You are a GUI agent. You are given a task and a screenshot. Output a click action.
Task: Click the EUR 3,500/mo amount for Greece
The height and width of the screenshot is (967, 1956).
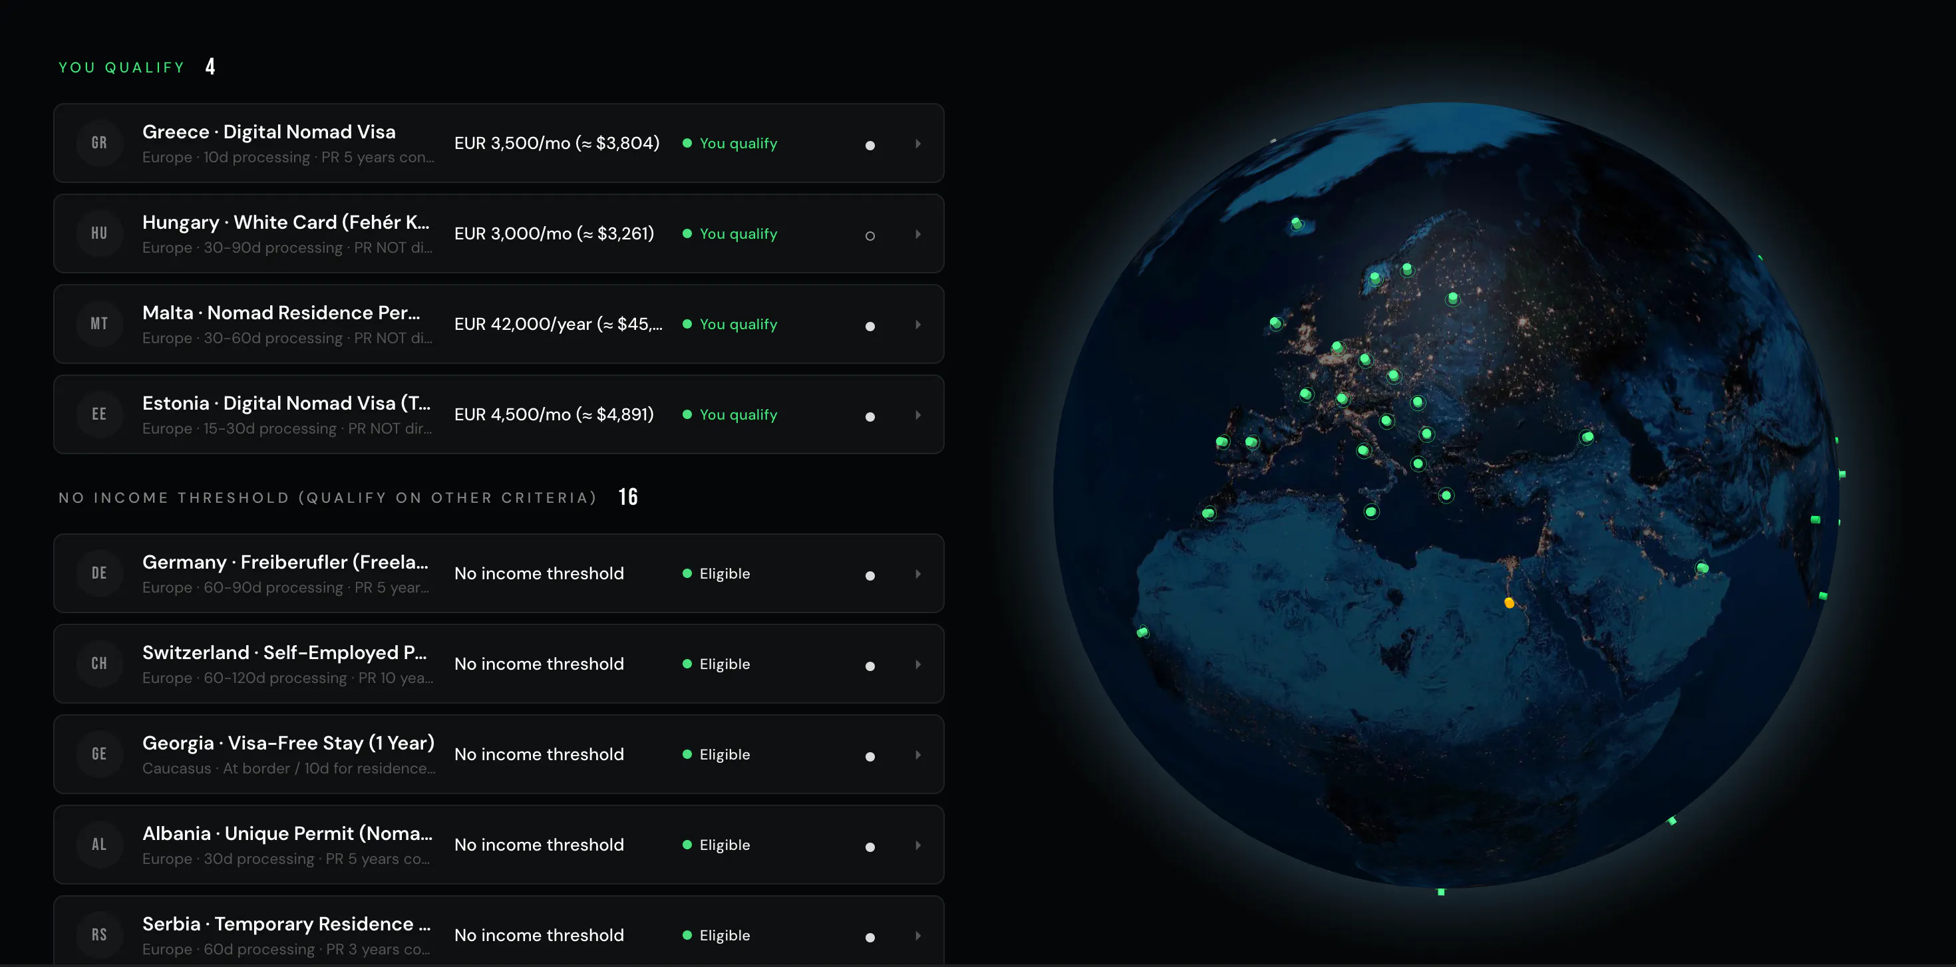[557, 143]
